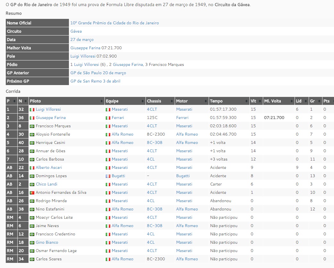Sort by the Ml. Volta column header
334x268 pixels.
click(x=279, y=101)
